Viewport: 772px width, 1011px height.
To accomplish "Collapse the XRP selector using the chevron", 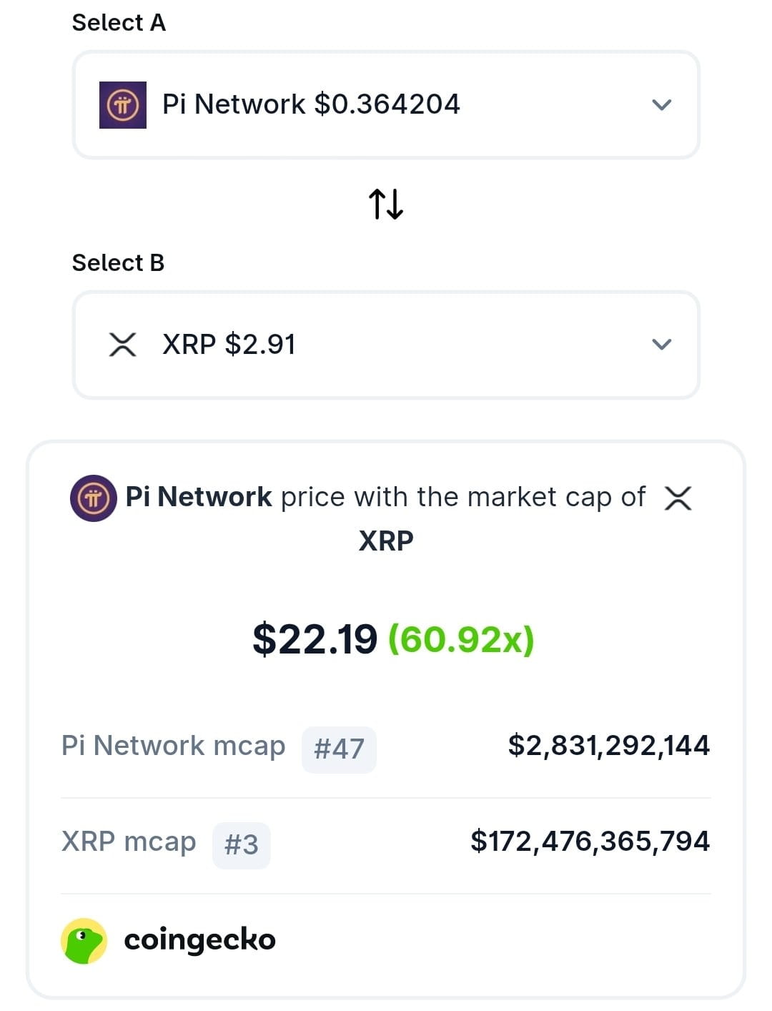I will (661, 345).
